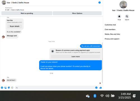Click the Marketplace listing thumbnail circle
Viewport: 140px width, 101px height.
pos(3,9)
